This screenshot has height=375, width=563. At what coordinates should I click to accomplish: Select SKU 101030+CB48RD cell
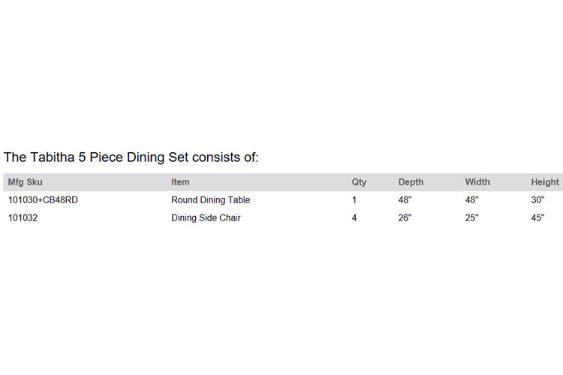[43, 200]
